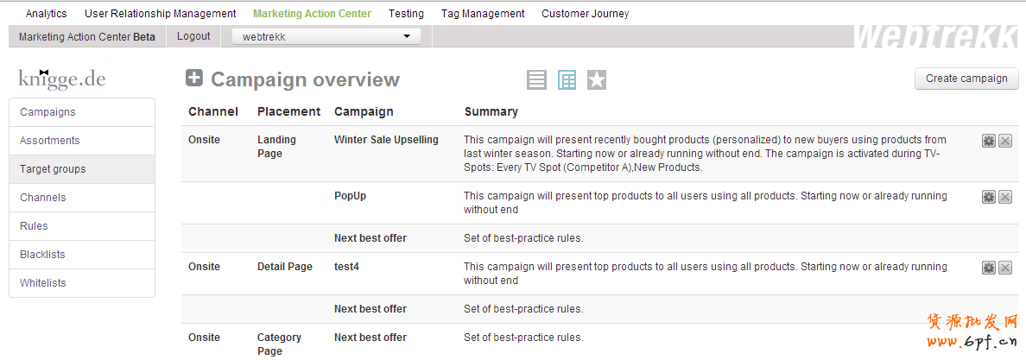Delete the test4 campaign
This screenshot has height=360, width=1026.
[1005, 268]
